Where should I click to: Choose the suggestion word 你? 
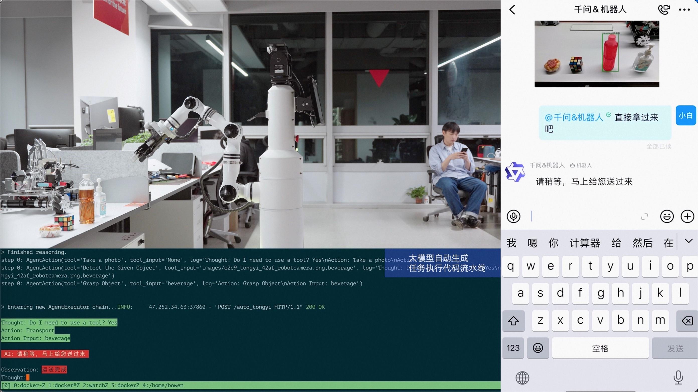[x=553, y=243]
